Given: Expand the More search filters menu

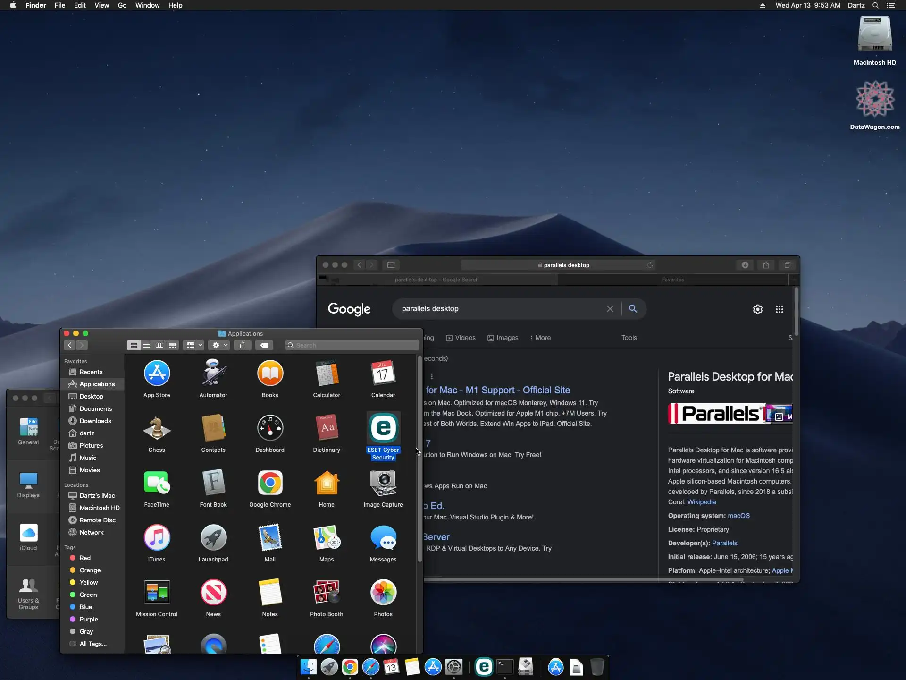Looking at the screenshot, I should [540, 338].
